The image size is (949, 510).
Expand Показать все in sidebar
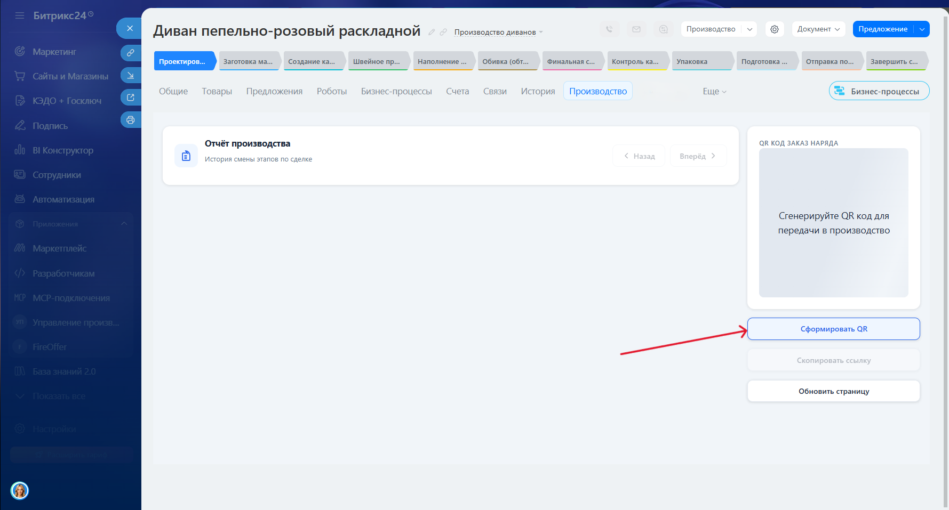coord(59,396)
